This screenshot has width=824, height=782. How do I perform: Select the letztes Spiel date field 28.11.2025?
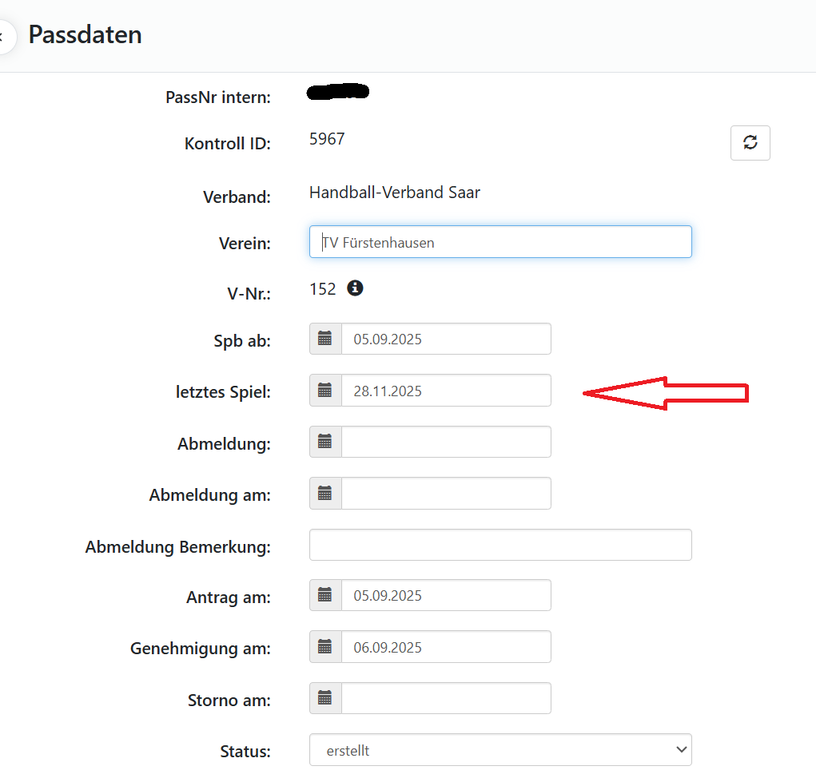click(x=445, y=391)
